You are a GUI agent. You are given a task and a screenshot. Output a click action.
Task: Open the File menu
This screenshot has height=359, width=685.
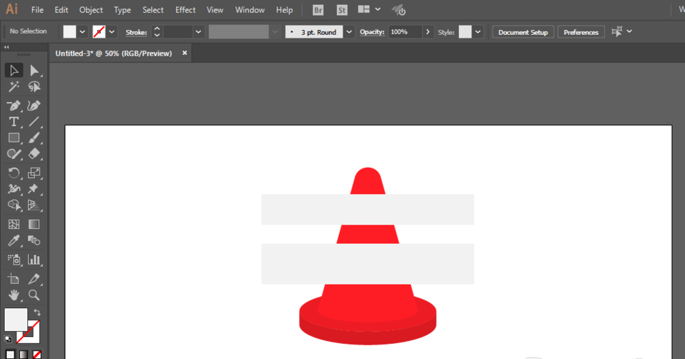[37, 10]
